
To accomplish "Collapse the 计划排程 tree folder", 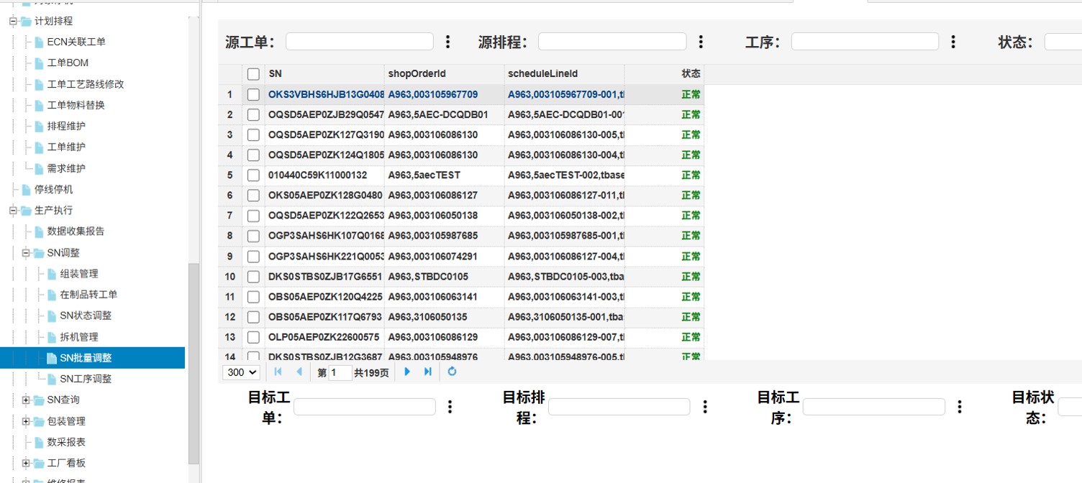I will coord(13,22).
